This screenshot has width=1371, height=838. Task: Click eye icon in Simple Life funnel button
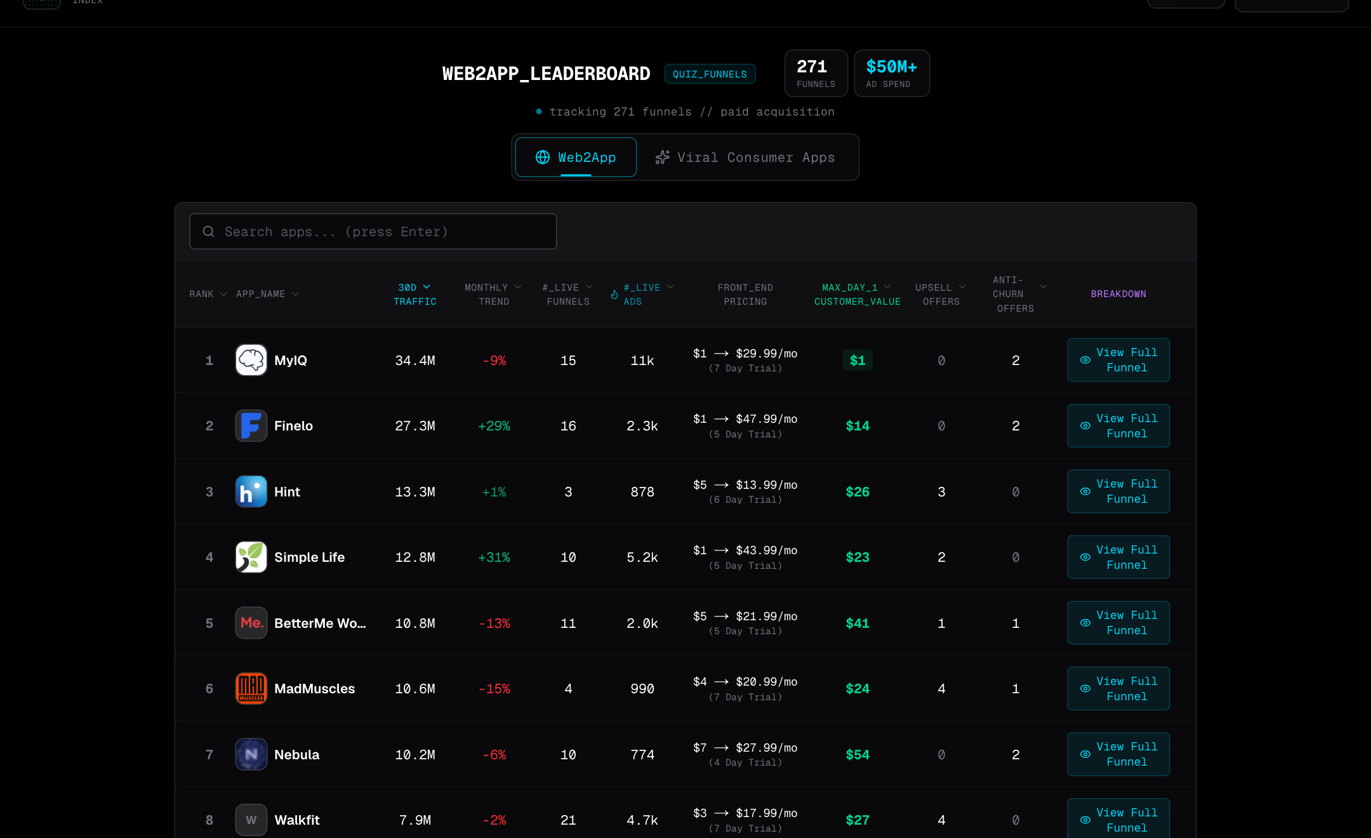(x=1085, y=557)
